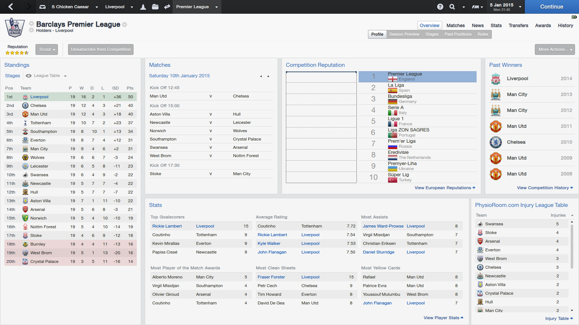Click the search magnifier icon
The width and height of the screenshot is (579, 325).
(x=452, y=7)
